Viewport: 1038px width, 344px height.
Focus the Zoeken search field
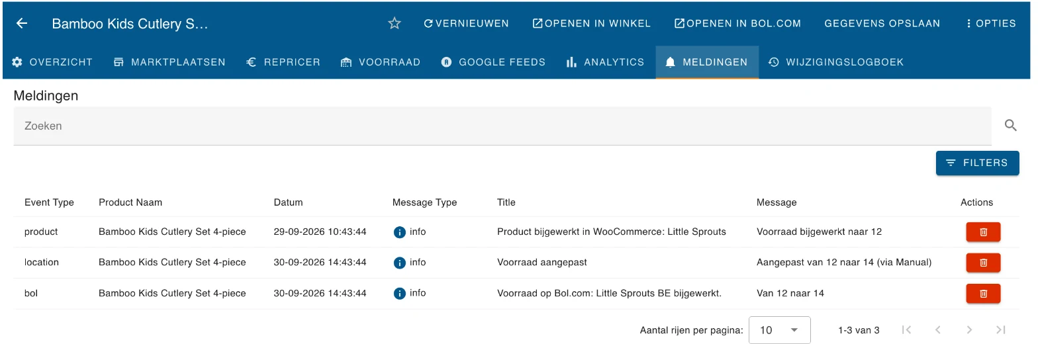[x=502, y=126]
